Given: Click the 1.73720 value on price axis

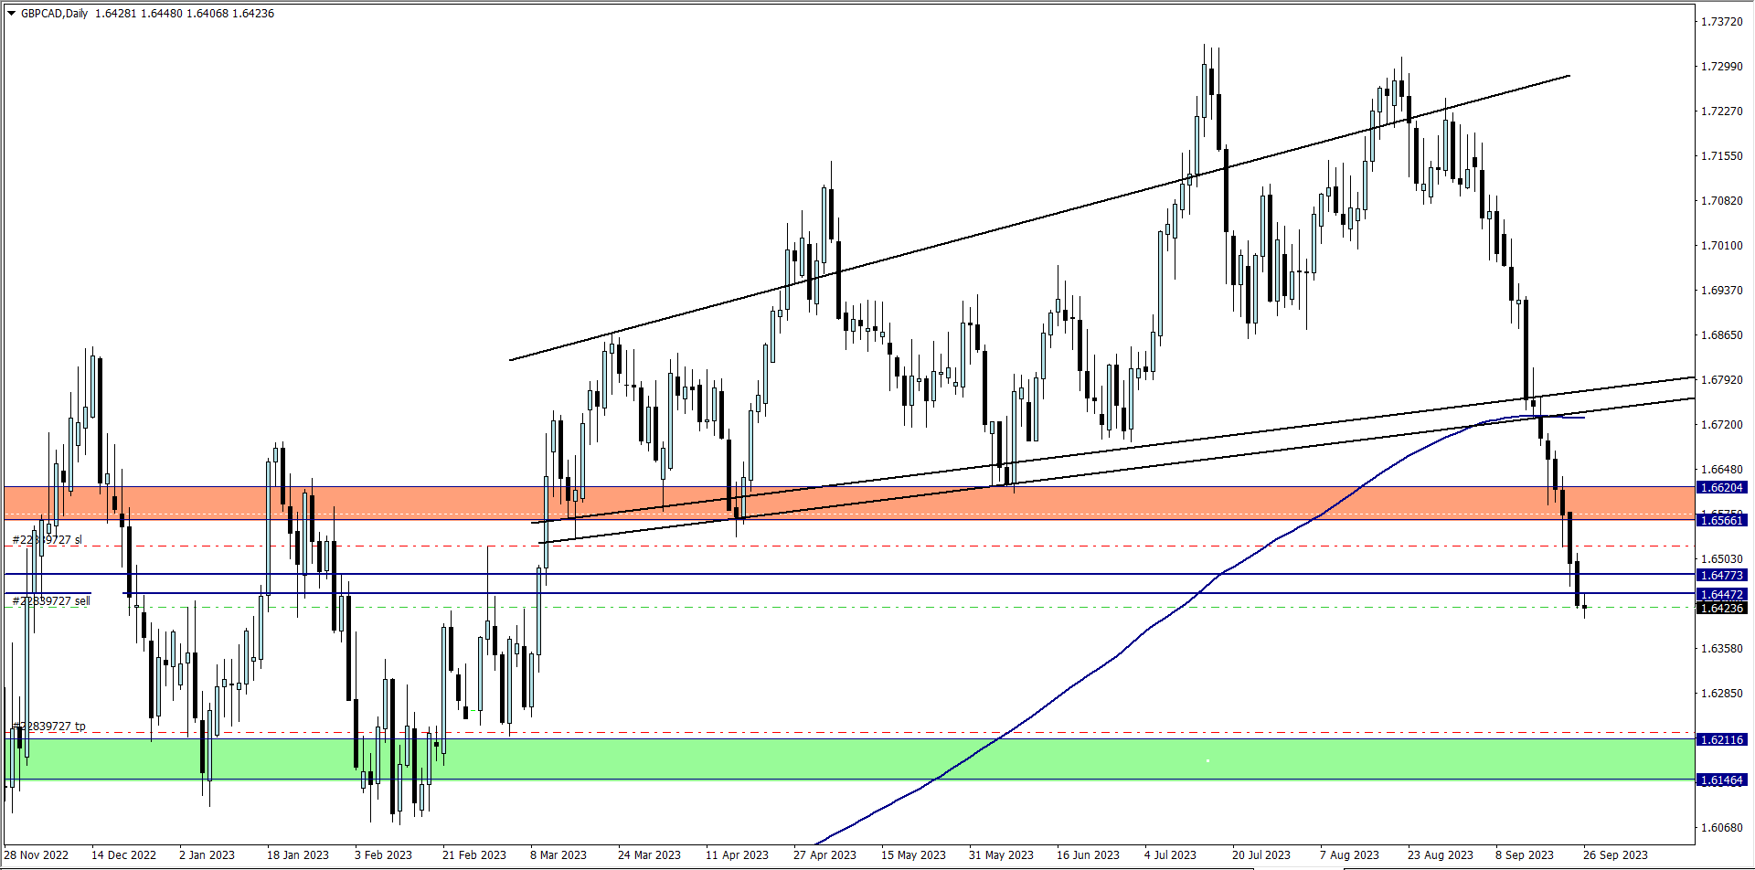Looking at the screenshot, I should (1721, 22).
